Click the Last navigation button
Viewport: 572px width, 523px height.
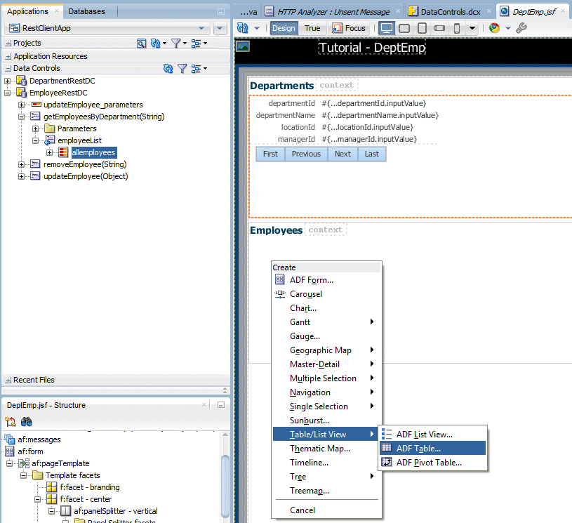[372, 154]
